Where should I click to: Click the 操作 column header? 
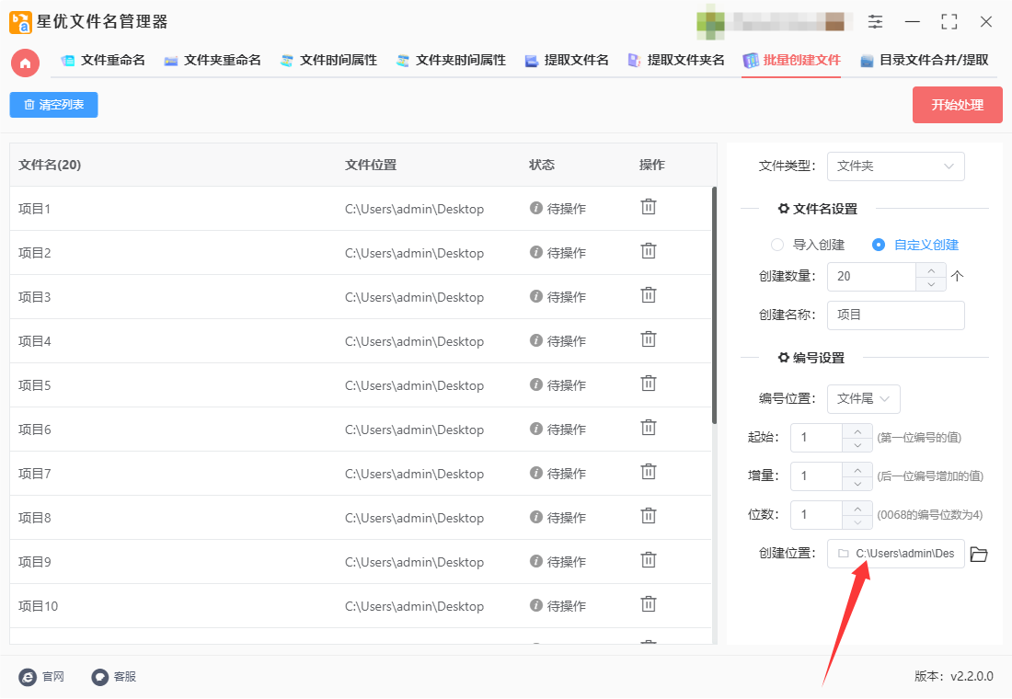tap(652, 166)
